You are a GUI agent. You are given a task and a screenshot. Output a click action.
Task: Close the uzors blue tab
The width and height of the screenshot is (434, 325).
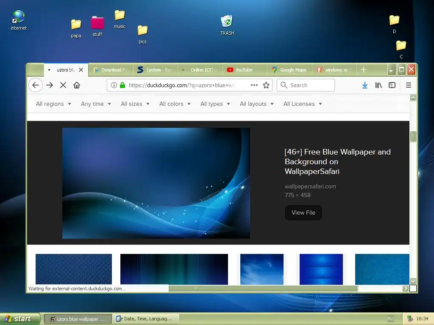81,70
